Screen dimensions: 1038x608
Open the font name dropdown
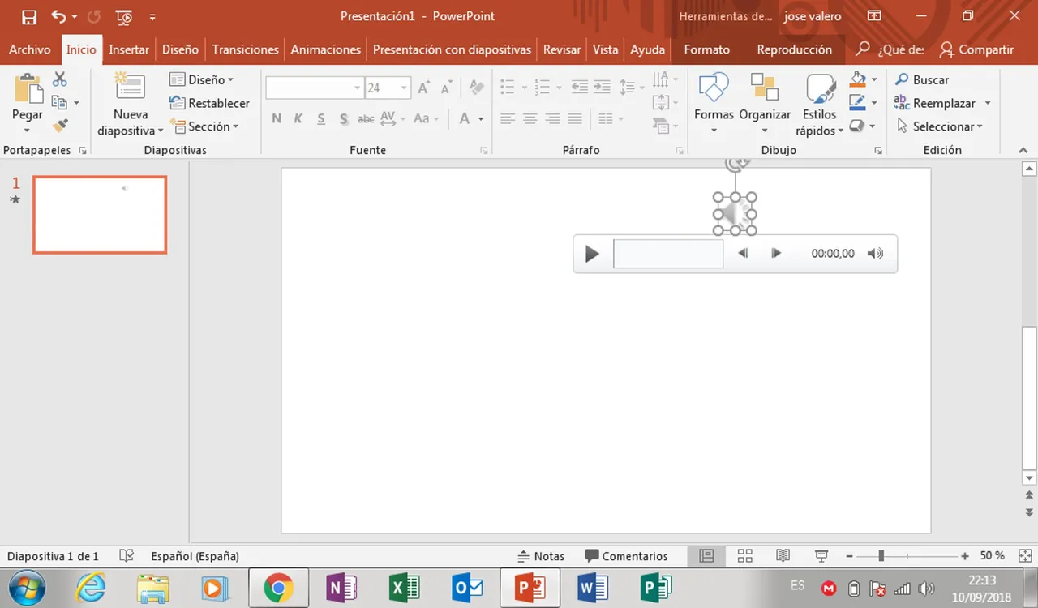[358, 88]
